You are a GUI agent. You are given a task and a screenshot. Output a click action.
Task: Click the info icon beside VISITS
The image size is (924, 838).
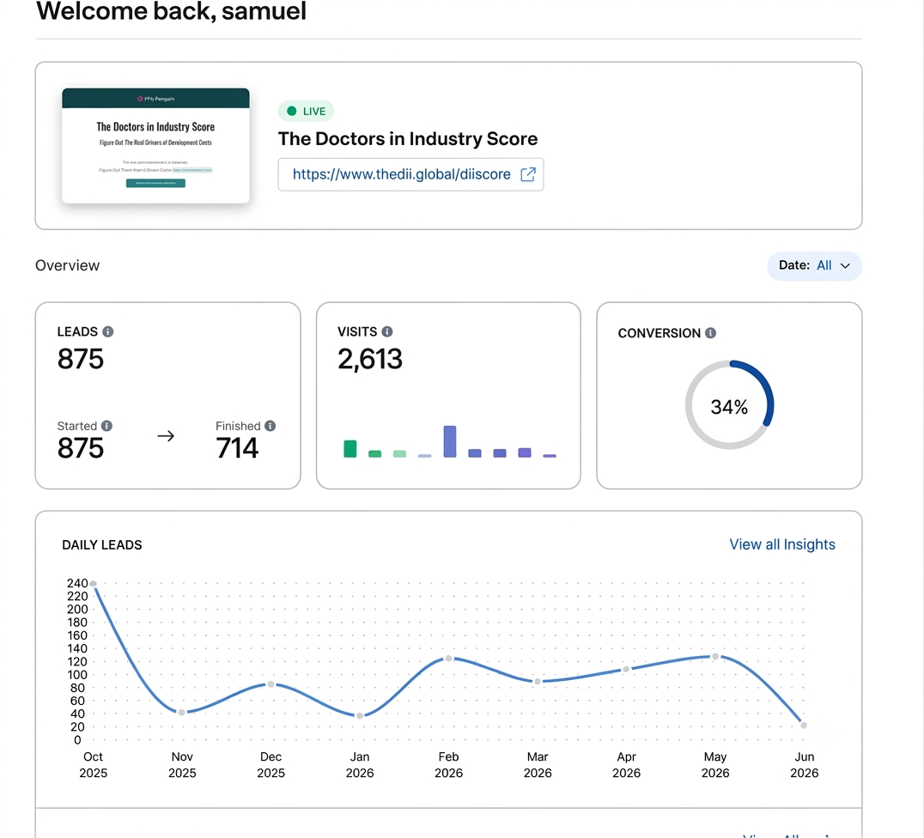click(387, 331)
